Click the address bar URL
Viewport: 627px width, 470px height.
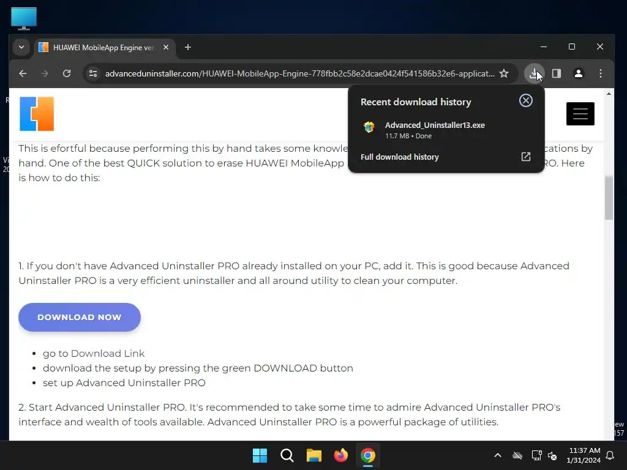[299, 73]
